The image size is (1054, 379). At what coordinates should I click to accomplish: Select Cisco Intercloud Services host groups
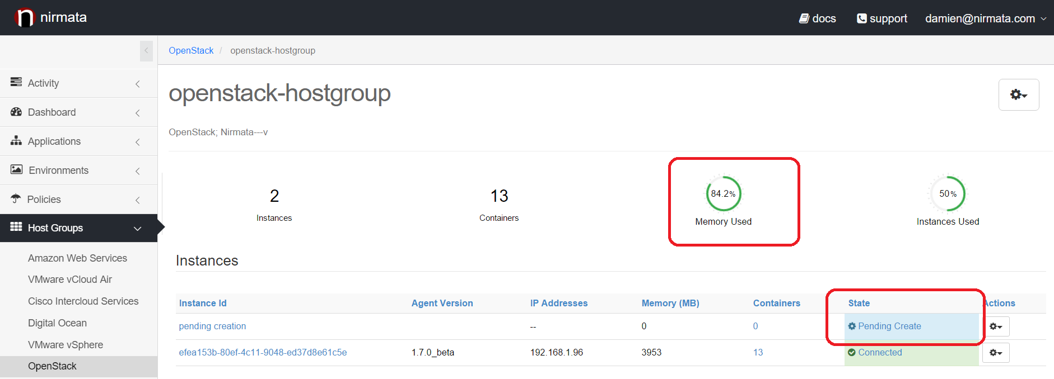click(x=83, y=301)
